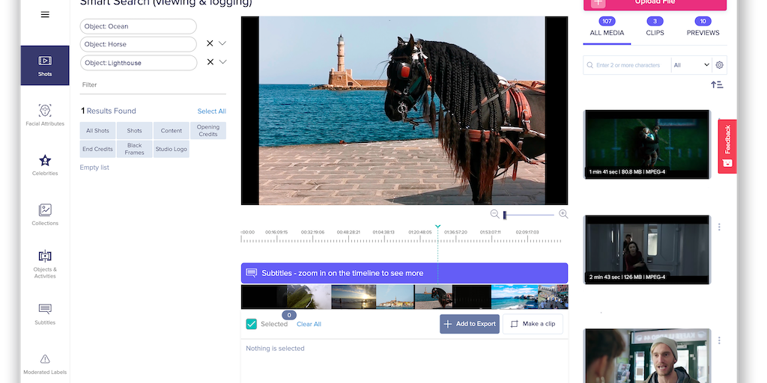This screenshot has height=383, width=767.
Task: Click the horse shot in filmstrip
Action: [x=434, y=297]
